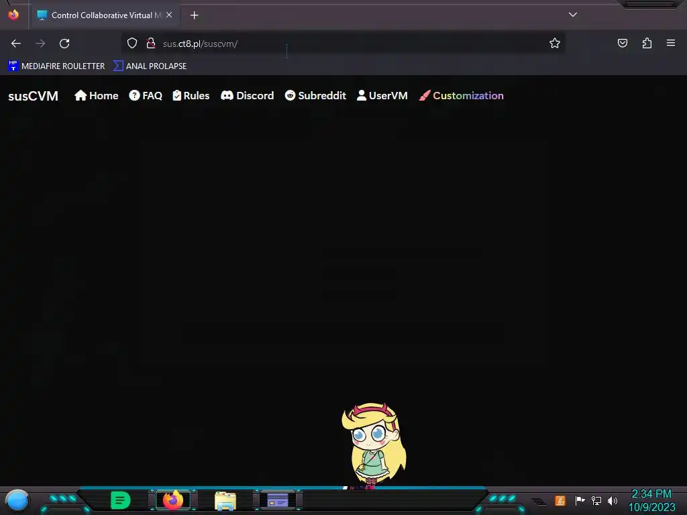Open the second bookmark in the bookmarks toolbar
This screenshot has width=687, height=515.
coord(150,66)
